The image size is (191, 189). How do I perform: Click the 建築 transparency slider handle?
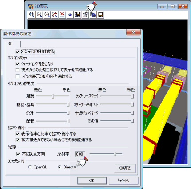point(53,96)
